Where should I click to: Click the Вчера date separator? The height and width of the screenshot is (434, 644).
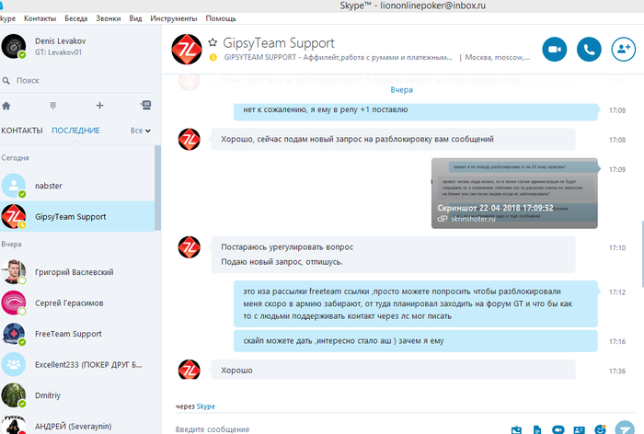coord(401,90)
